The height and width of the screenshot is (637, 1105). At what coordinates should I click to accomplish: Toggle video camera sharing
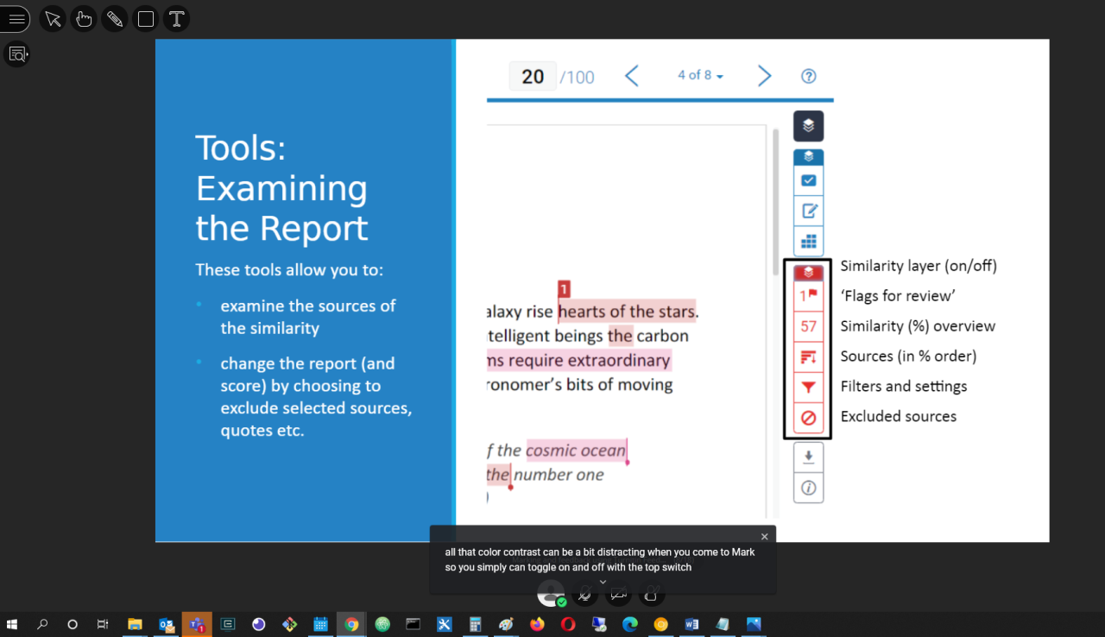click(618, 593)
